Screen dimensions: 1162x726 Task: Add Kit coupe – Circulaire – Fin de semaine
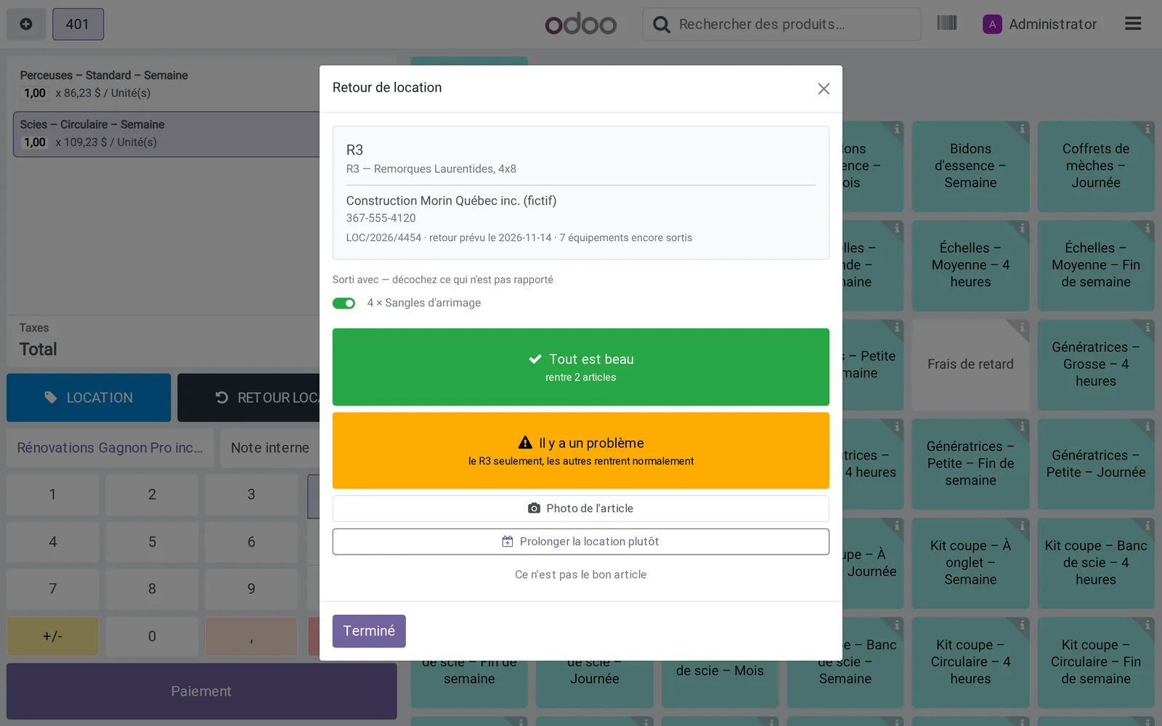tap(1096, 662)
